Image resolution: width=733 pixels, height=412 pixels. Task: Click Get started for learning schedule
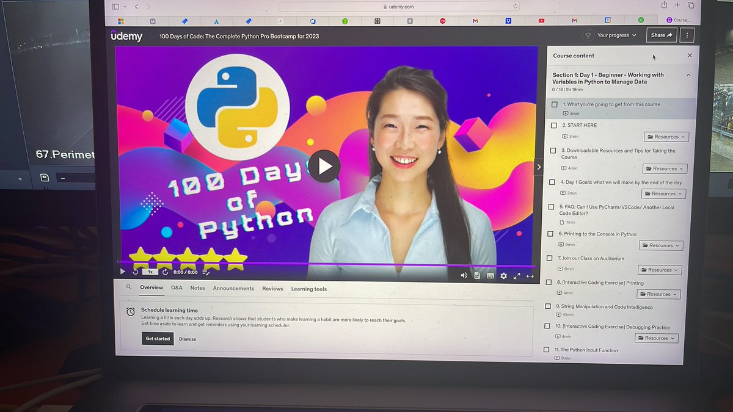click(x=158, y=339)
